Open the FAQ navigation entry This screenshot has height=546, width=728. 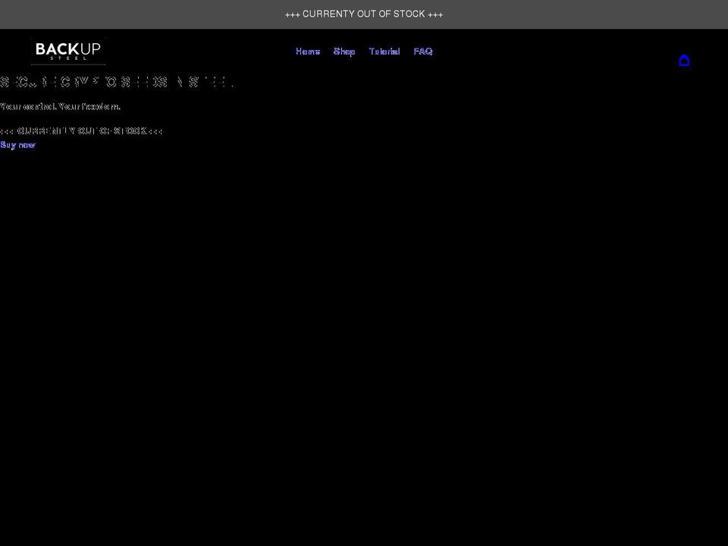(423, 51)
